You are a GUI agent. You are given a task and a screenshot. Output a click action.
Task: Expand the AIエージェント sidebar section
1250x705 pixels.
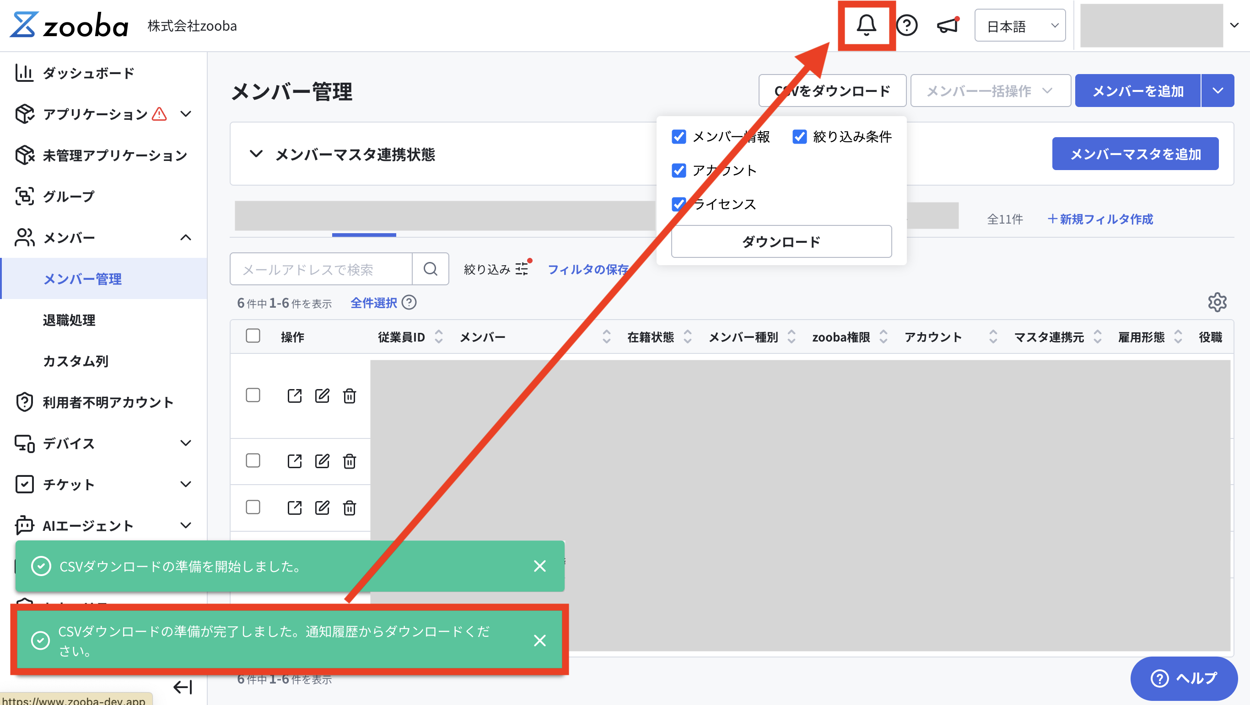point(186,526)
